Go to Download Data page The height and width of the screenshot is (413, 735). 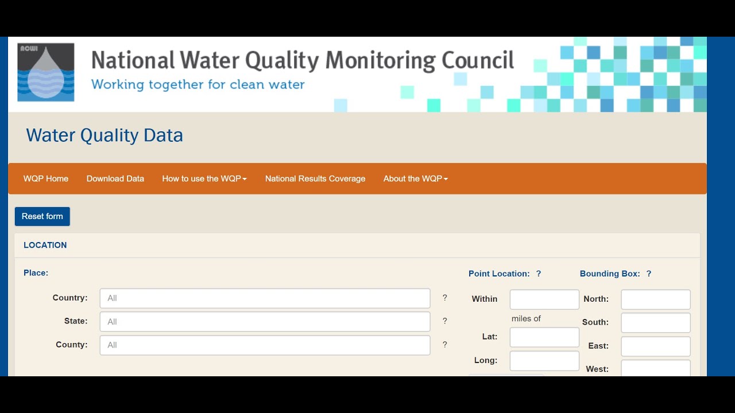pyautogui.click(x=115, y=178)
